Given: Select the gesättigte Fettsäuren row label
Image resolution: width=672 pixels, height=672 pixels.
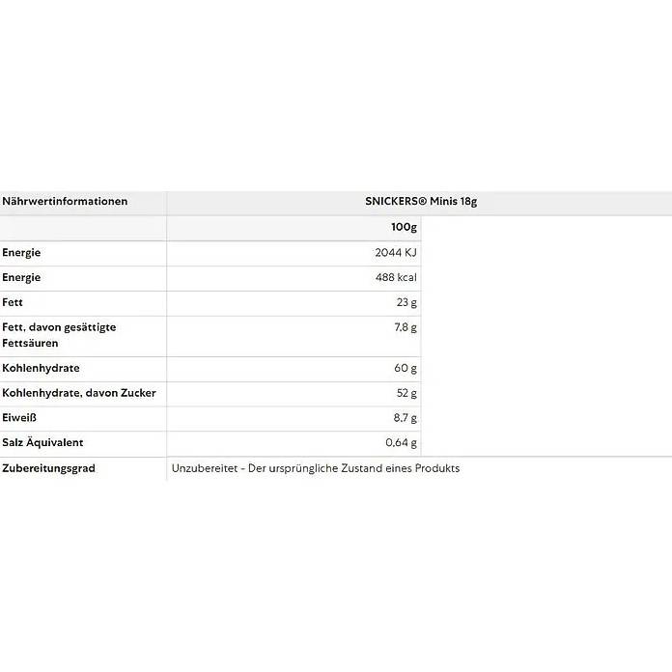Looking at the screenshot, I should click(x=59, y=335).
